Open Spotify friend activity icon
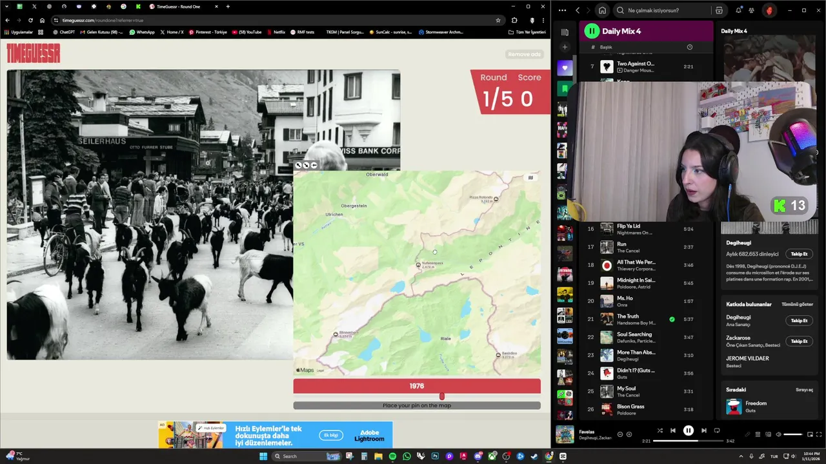826x464 pixels. 752,10
